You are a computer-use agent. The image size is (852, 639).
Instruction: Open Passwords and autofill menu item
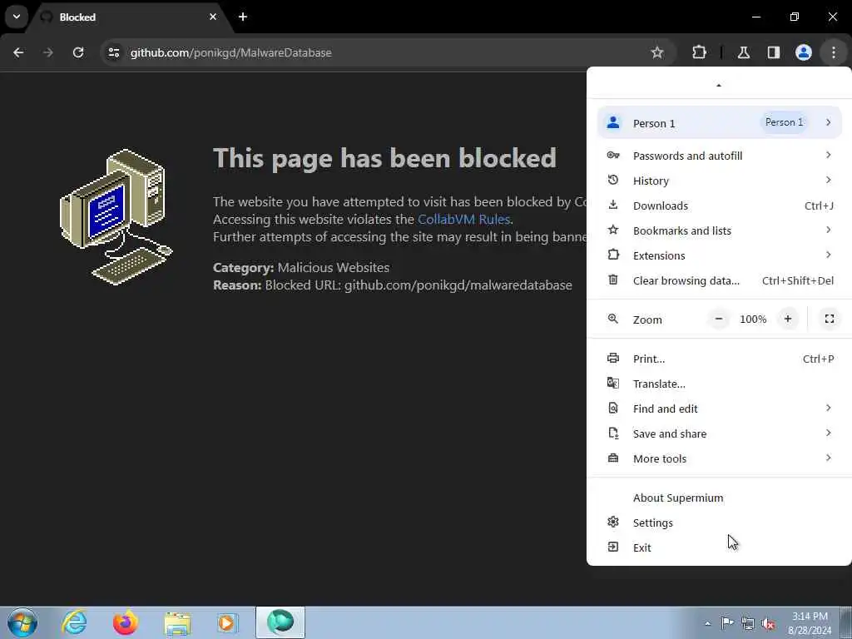click(x=720, y=156)
